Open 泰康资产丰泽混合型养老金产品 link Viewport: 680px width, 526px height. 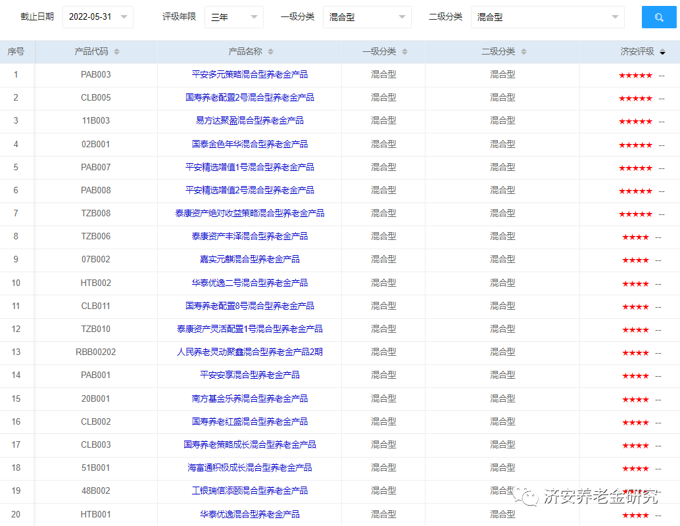250,236
